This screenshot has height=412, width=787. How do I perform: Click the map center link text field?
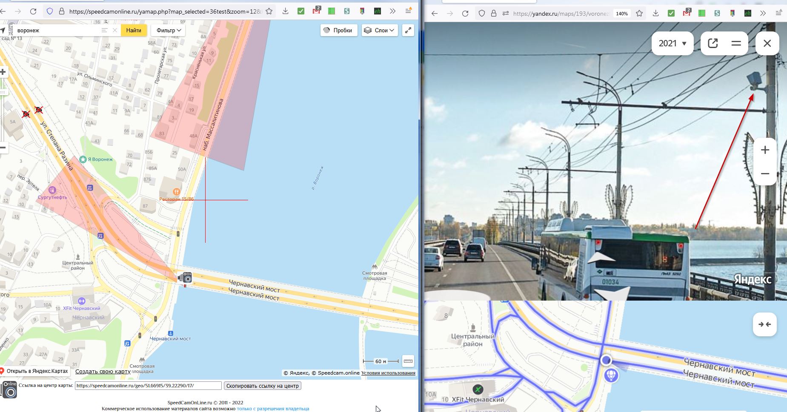(x=148, y=386)
